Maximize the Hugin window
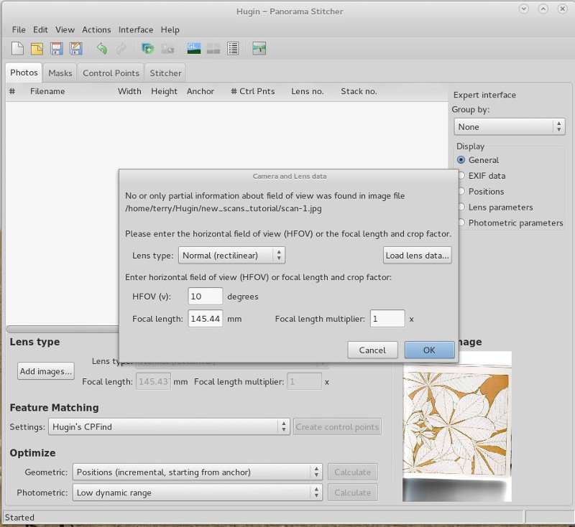Viewport: 575px width, 527px height. [543, 9]
